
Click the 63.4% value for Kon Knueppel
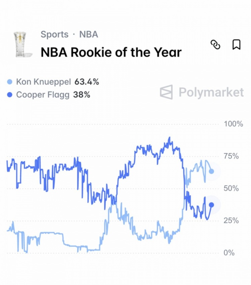click(87, 82)
